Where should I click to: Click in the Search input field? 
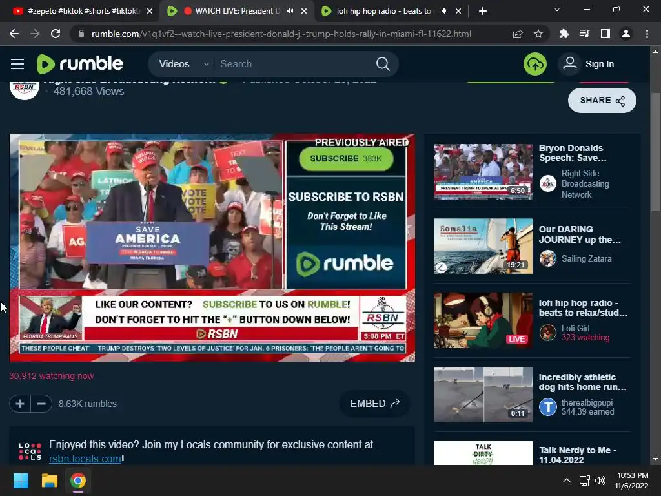(x=295, y=64)
